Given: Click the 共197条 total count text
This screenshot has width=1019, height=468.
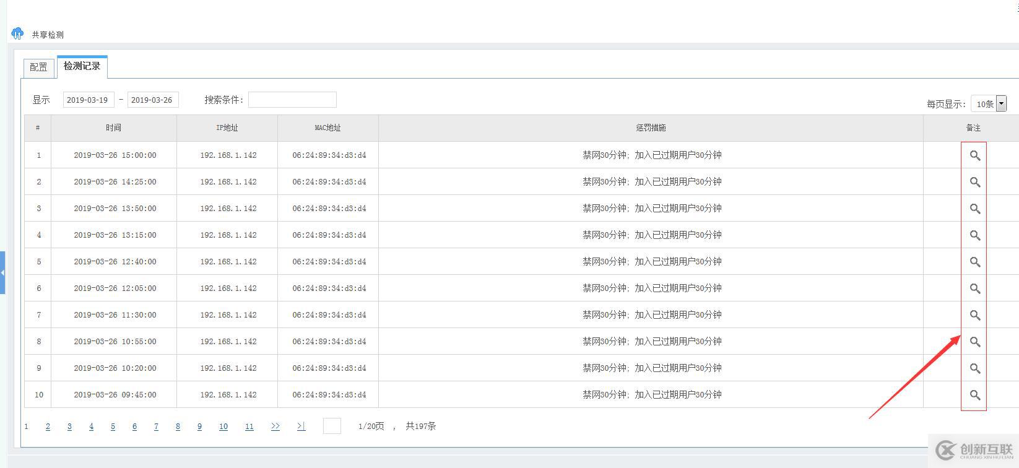Looking at the screenshot, I should point(421,426).
